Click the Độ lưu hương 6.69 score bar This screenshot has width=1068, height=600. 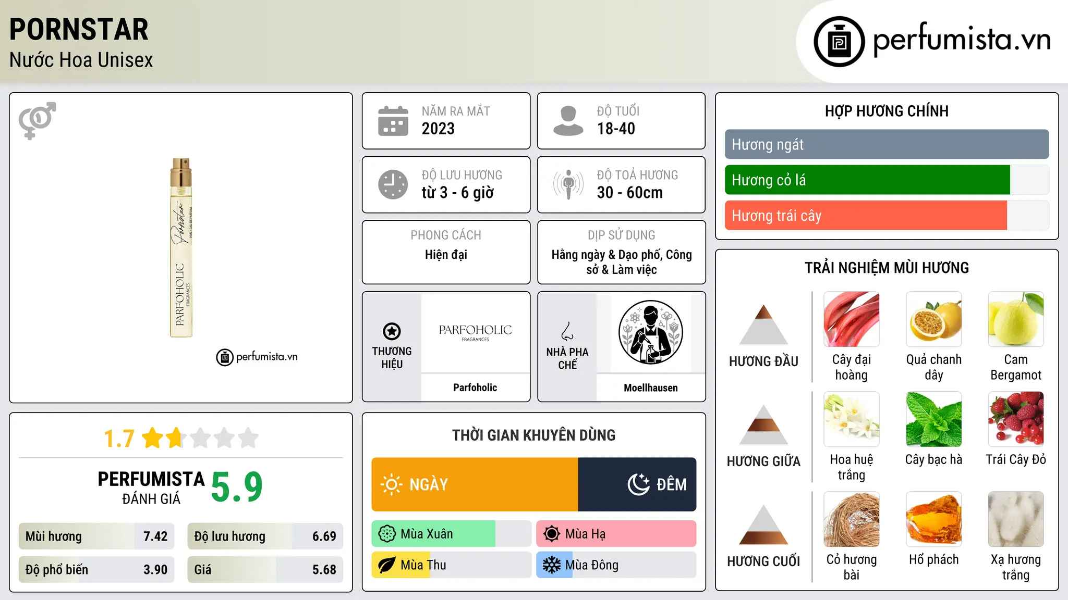tap(265, 536)
